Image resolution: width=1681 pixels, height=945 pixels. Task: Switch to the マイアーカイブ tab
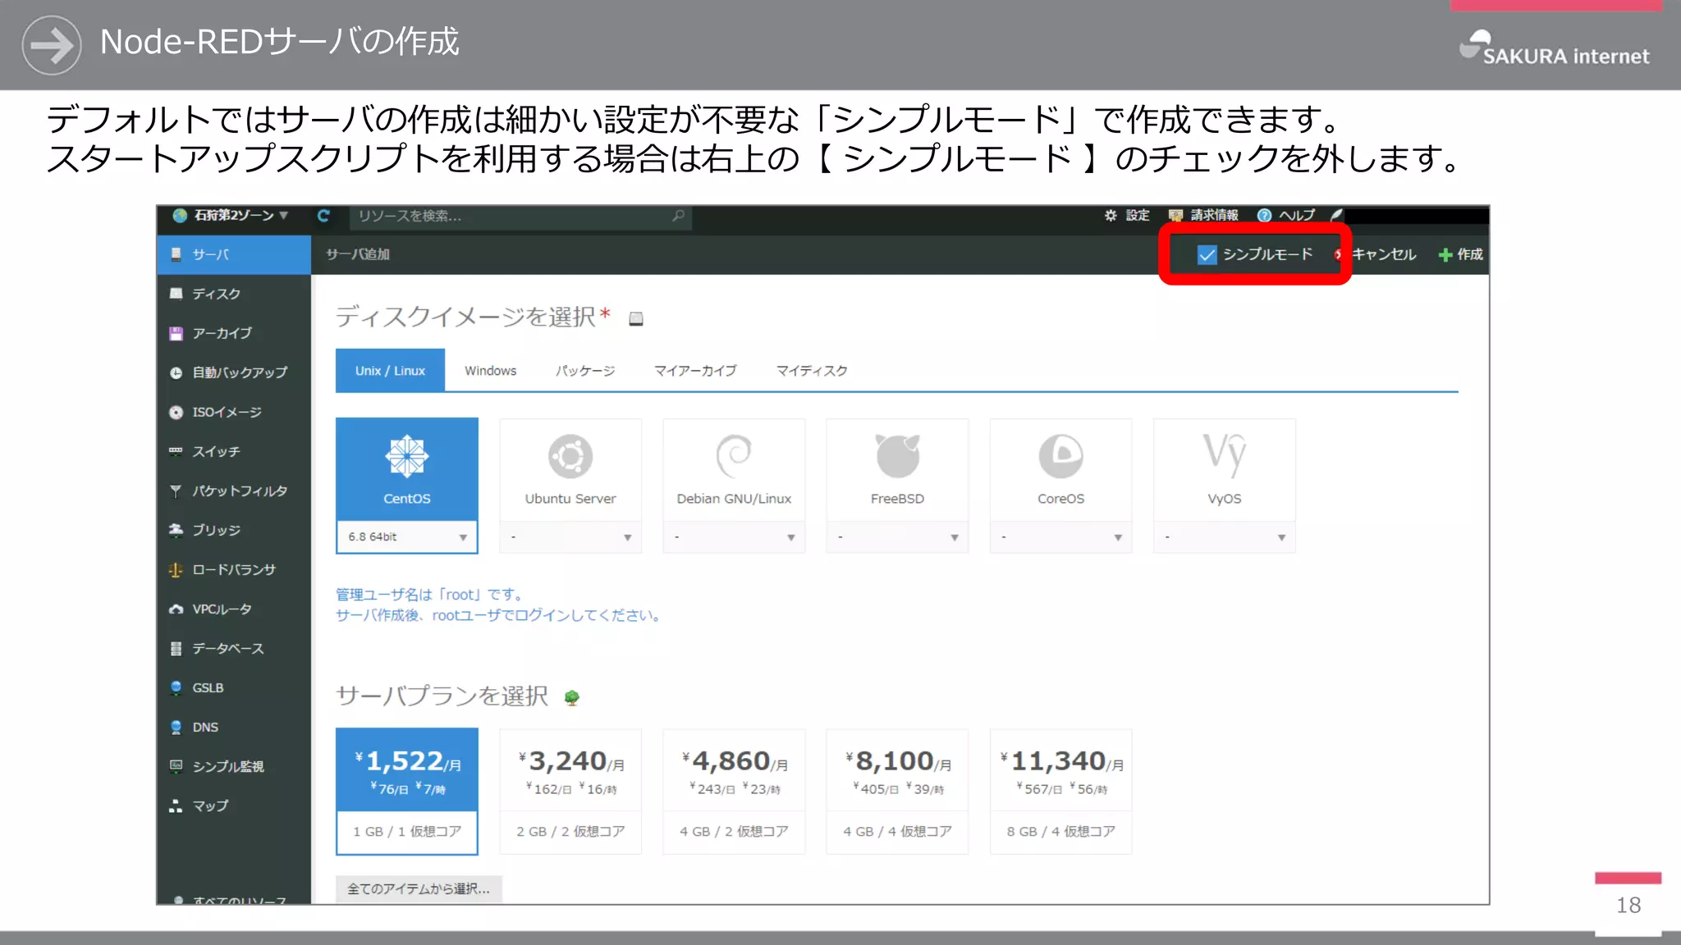pyautogui.click(x=695, y=371)
